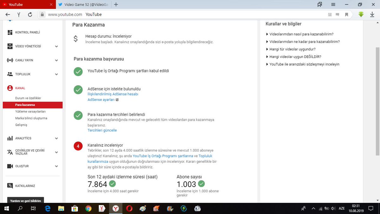380x214 pixels.
Task: Open Marka bilinci oluşturma sub-item
Action: point(31,118)
